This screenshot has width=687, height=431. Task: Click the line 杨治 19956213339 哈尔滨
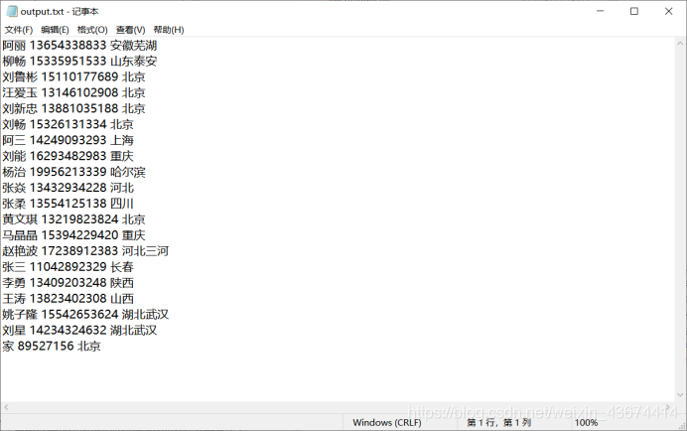[x=73, y=172]
